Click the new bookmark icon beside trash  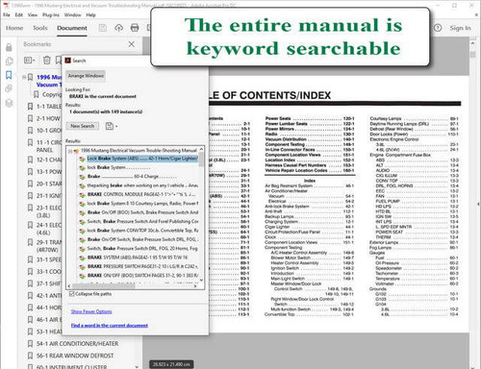coord(59,60)
